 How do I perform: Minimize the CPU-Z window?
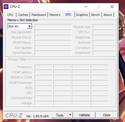point(86,7)
